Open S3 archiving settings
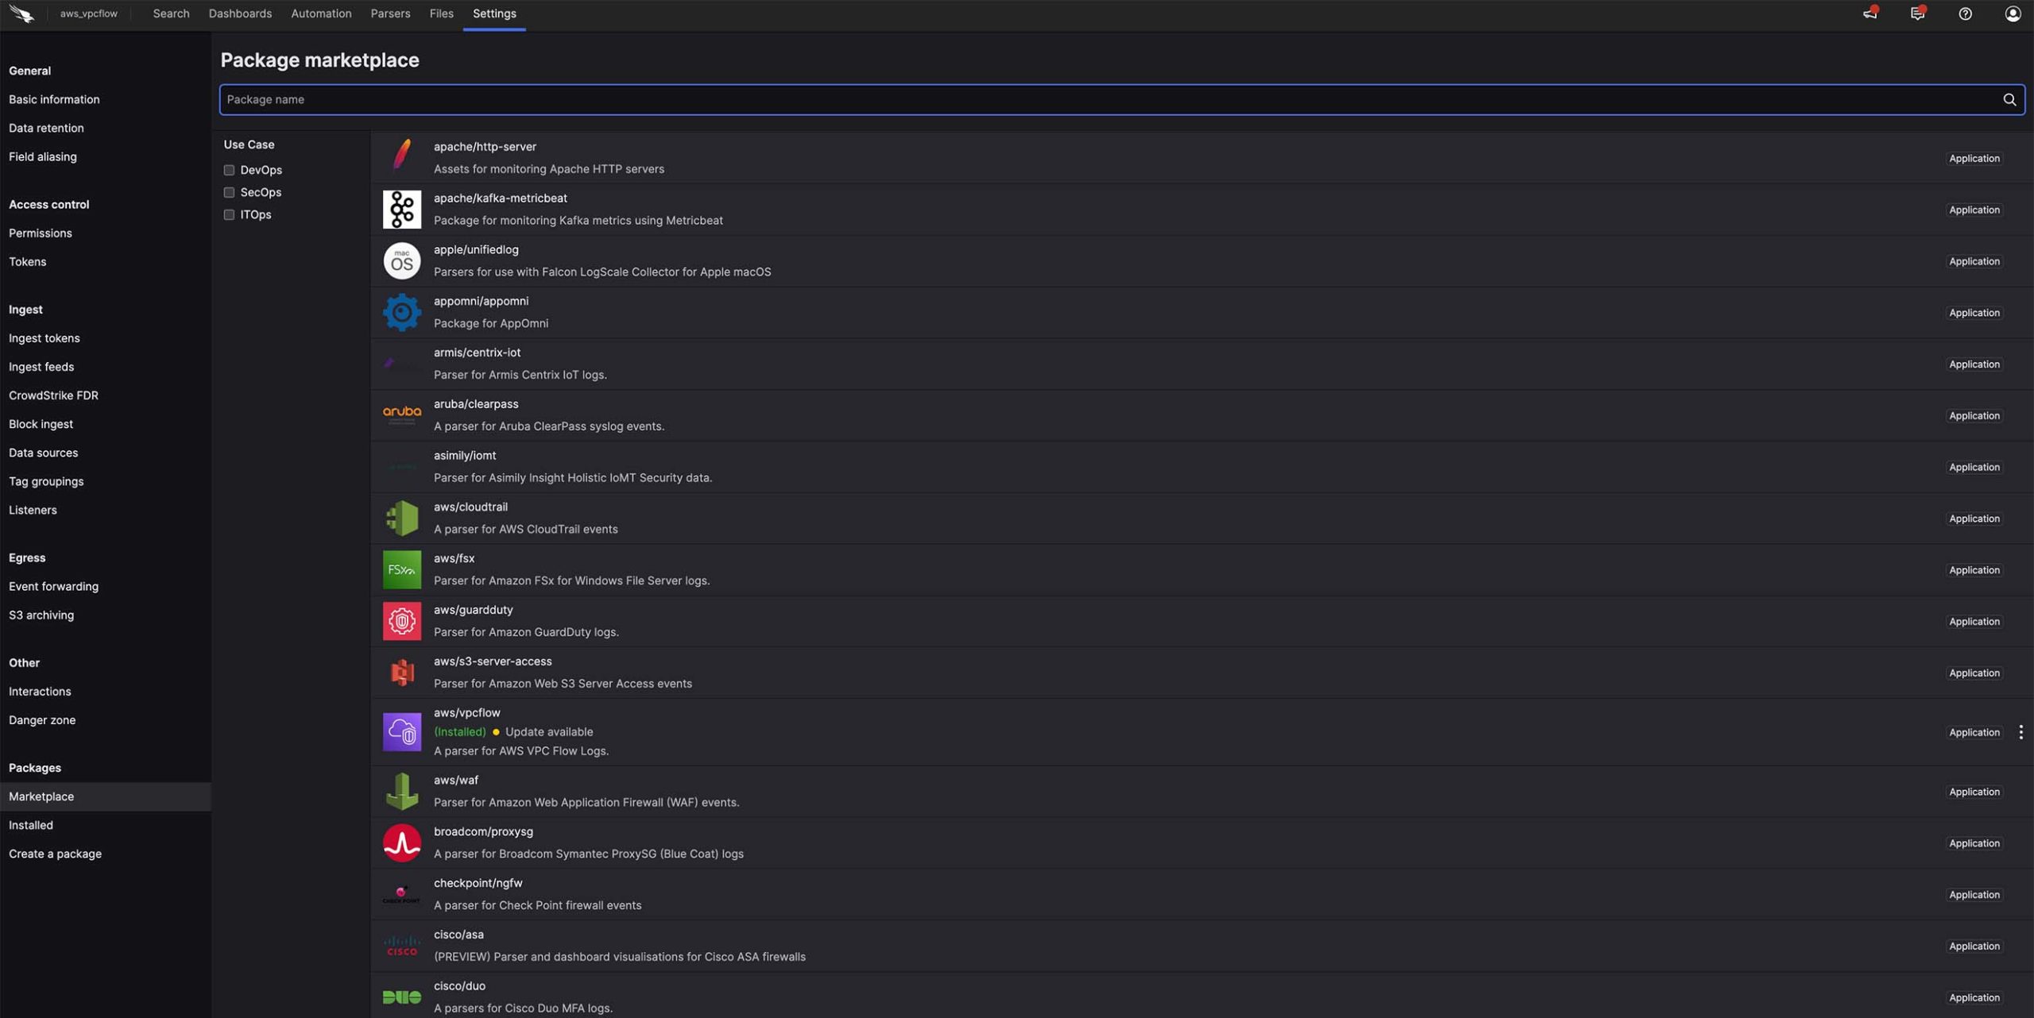Screen dimensions: 2034x1018 click(41, 615)
